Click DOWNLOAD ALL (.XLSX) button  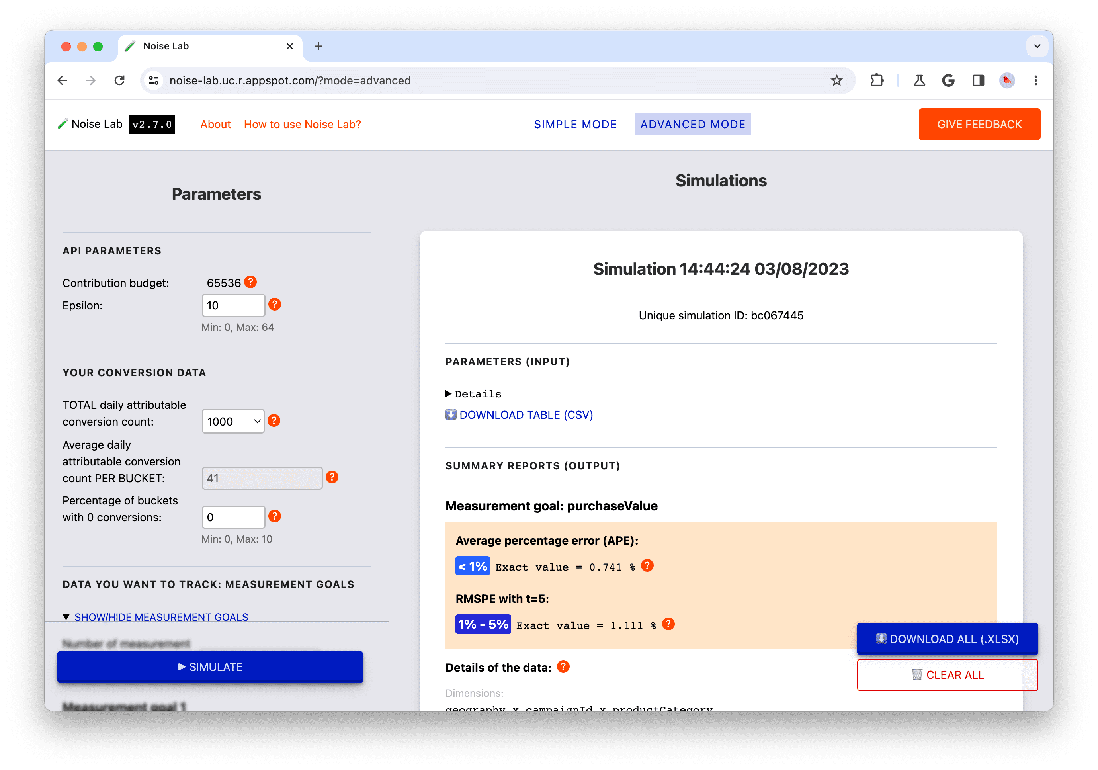948,638
